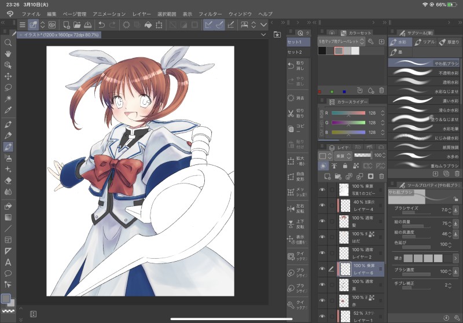Image resolution: width=463 pixels, height=323 pixels.
Task: Click the Scale/Rotate transform icon in command bar
Action: [x=159, y=25]
